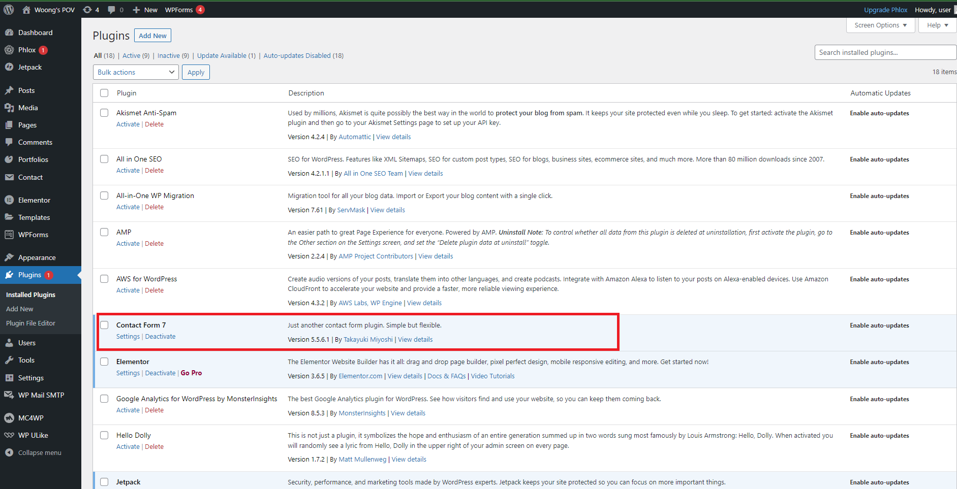Open the Contact envelope icon

pyautogui.click(x=9, y=177)
